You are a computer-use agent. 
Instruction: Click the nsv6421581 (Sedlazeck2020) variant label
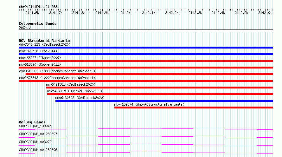pyautogui.click(x=71, y=84)
